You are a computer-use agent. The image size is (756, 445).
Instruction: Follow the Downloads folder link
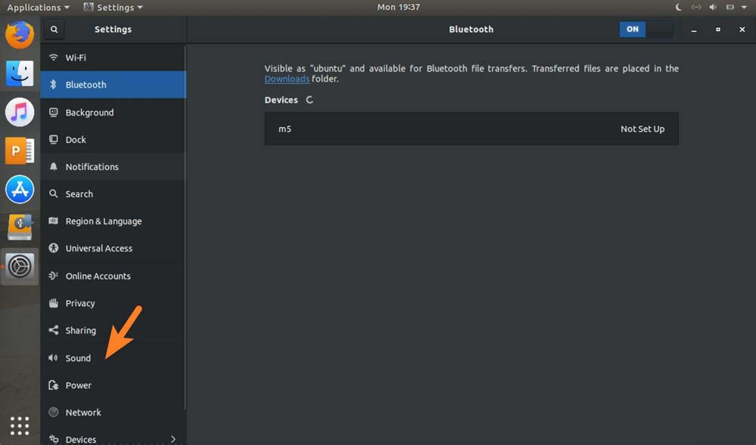coord(287,79)
